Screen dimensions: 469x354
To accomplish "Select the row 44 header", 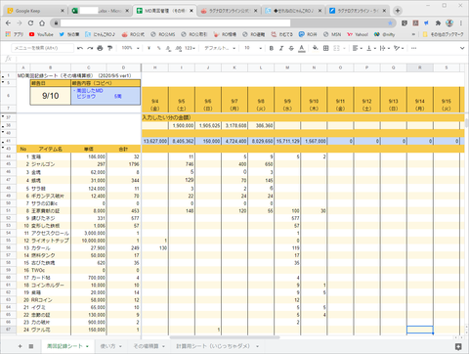I will (9, 156).
